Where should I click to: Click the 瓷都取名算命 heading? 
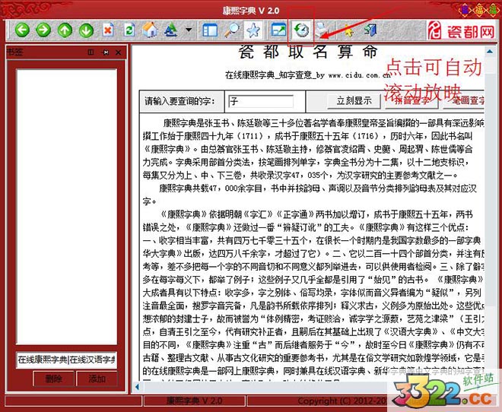click(308, 52)
